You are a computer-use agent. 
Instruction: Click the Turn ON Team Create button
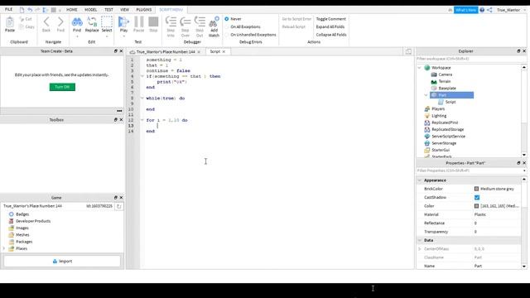(x=62, y=87)
